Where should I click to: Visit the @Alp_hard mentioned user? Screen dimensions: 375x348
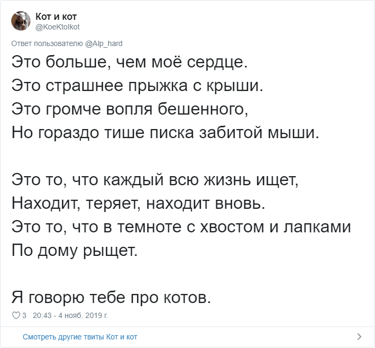104,43
